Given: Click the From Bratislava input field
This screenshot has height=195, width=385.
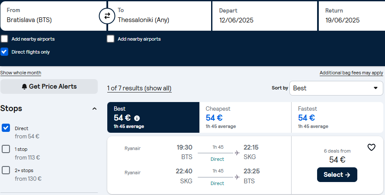Looking at the screenshot, I should (53, 16).
